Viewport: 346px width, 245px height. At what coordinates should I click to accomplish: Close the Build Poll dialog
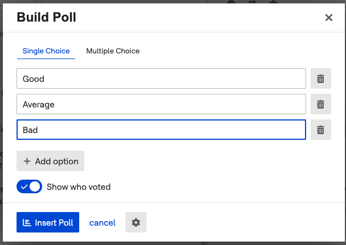[x=329, y=18]
